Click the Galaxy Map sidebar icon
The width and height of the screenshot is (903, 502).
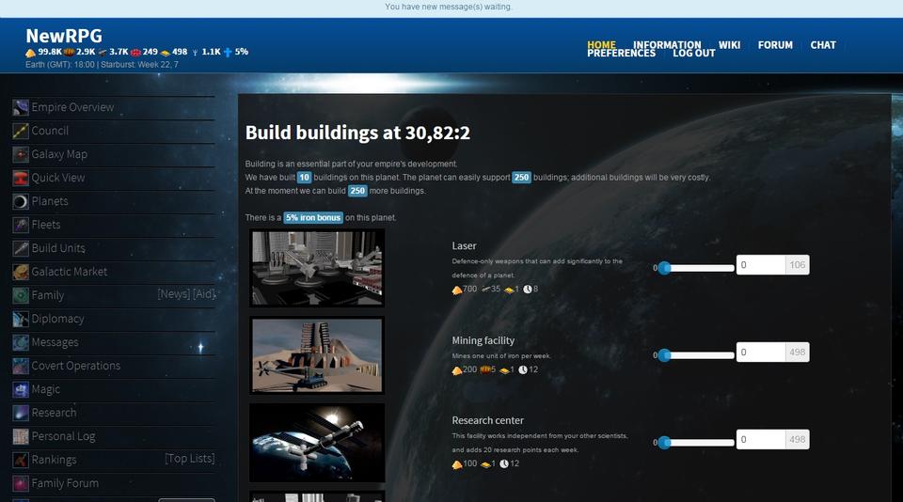coord(21,154)
